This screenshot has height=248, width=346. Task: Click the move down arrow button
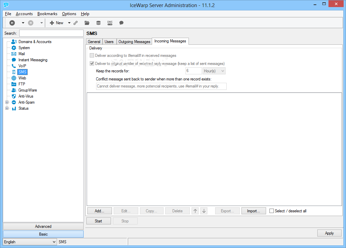[x=204, y=211]
